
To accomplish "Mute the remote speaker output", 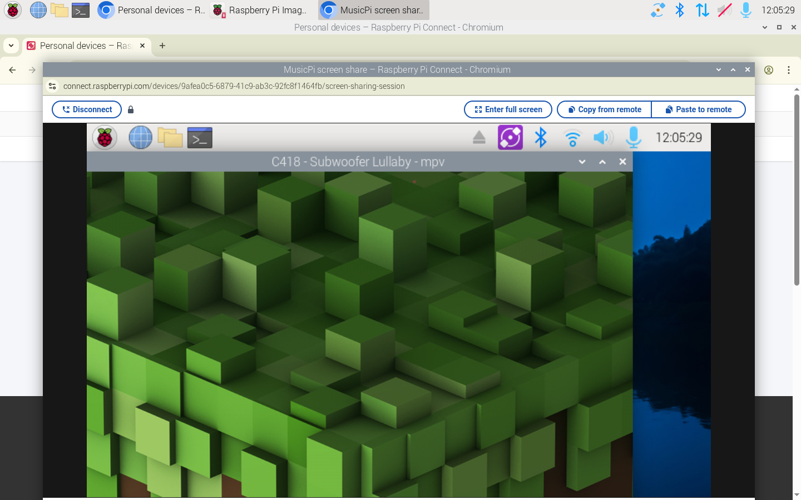I will coord(603,137).
